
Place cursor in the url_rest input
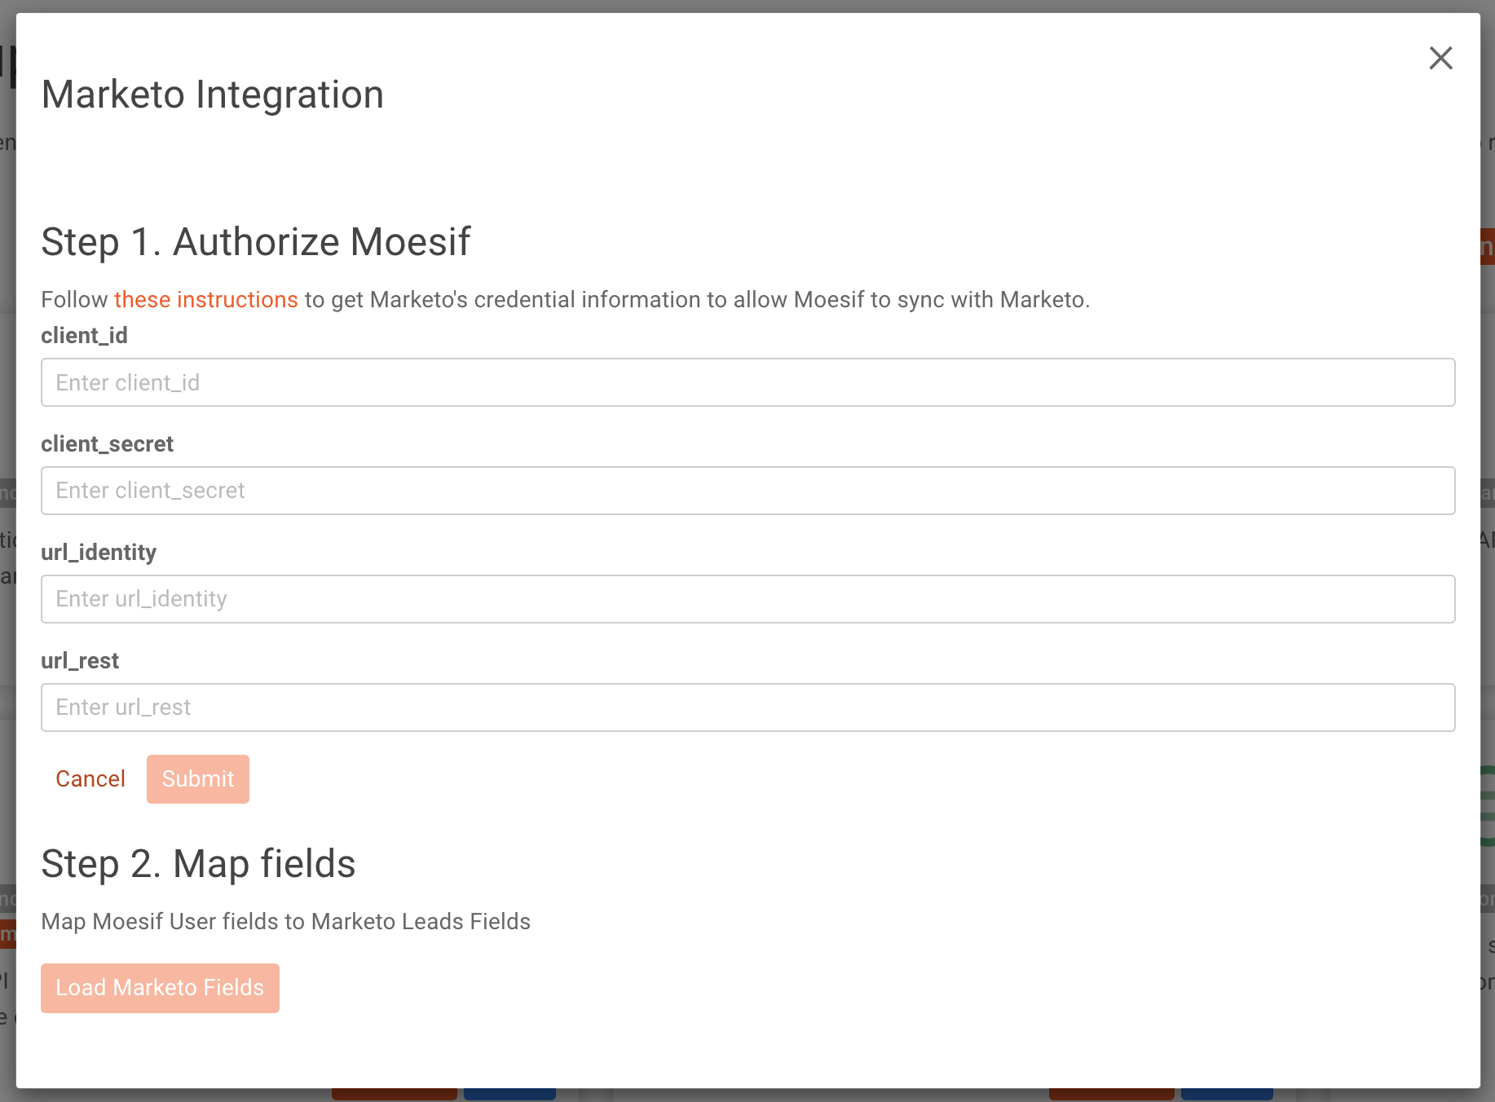coord(747,707)
